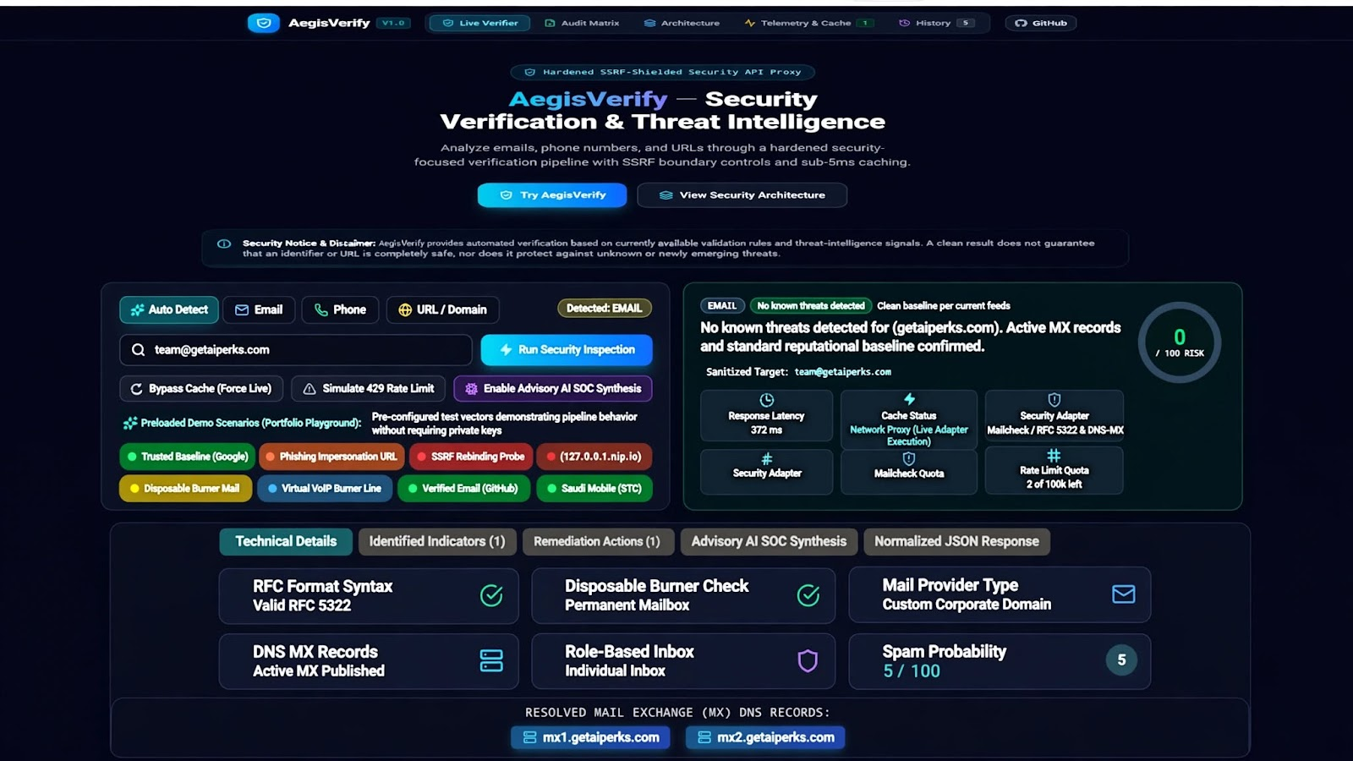1353x761 pixels.
Task: Click the Security Adapter shield icon, Mailcheck card
Action: pyautogui.click(x=1054, y=400)
